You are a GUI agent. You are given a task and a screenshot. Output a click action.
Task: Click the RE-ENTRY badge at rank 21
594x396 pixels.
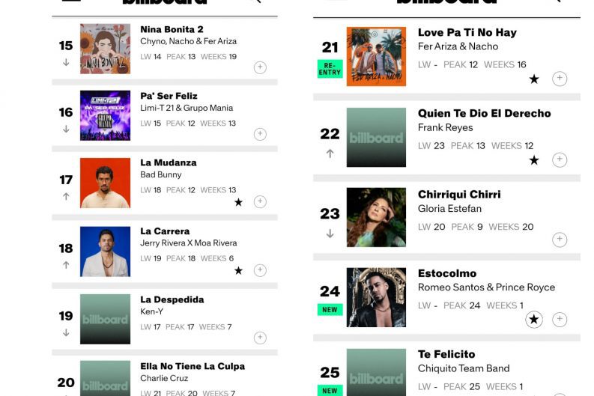330,69
